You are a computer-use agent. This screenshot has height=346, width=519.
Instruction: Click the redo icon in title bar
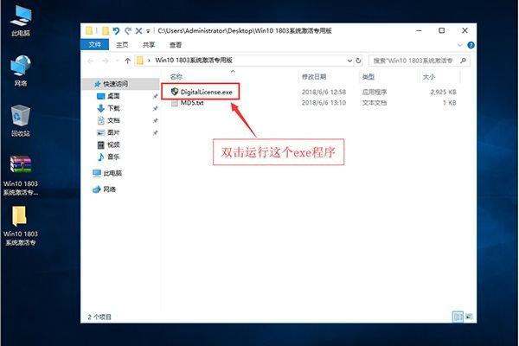(128, 31)
